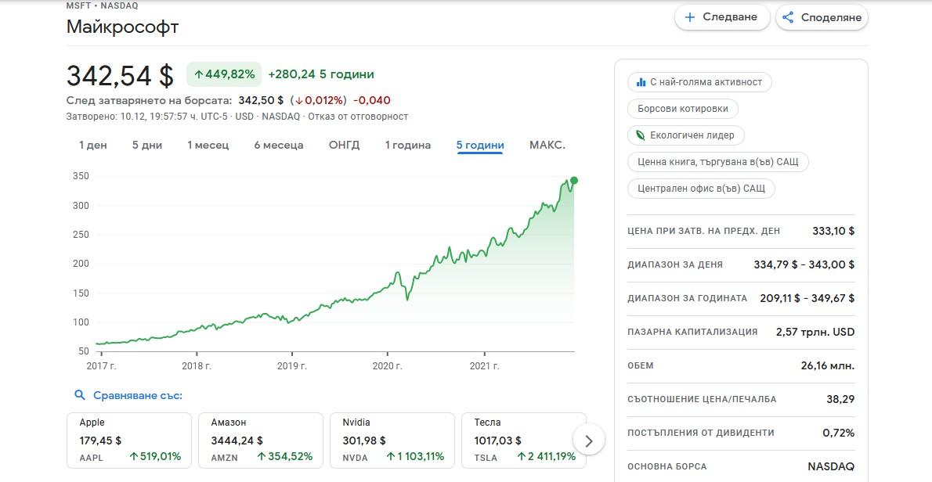Image resolution: width=932 pixels, height=482 pixels.
Task: Click the bar chart icon in activity chip
Action: tap(641, 82)
